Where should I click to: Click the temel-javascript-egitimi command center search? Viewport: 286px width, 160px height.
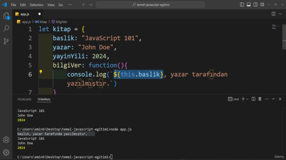click(151, 5)
